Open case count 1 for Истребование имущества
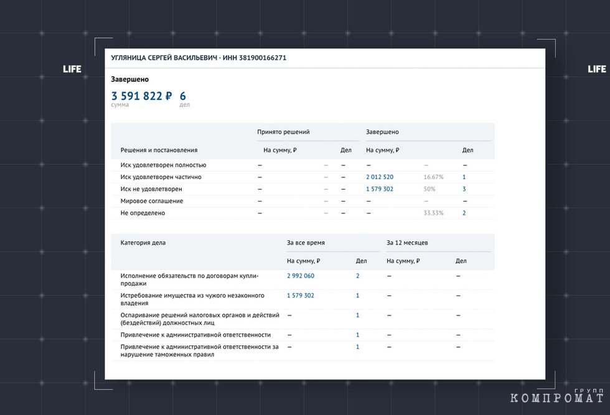 (358, 296)
